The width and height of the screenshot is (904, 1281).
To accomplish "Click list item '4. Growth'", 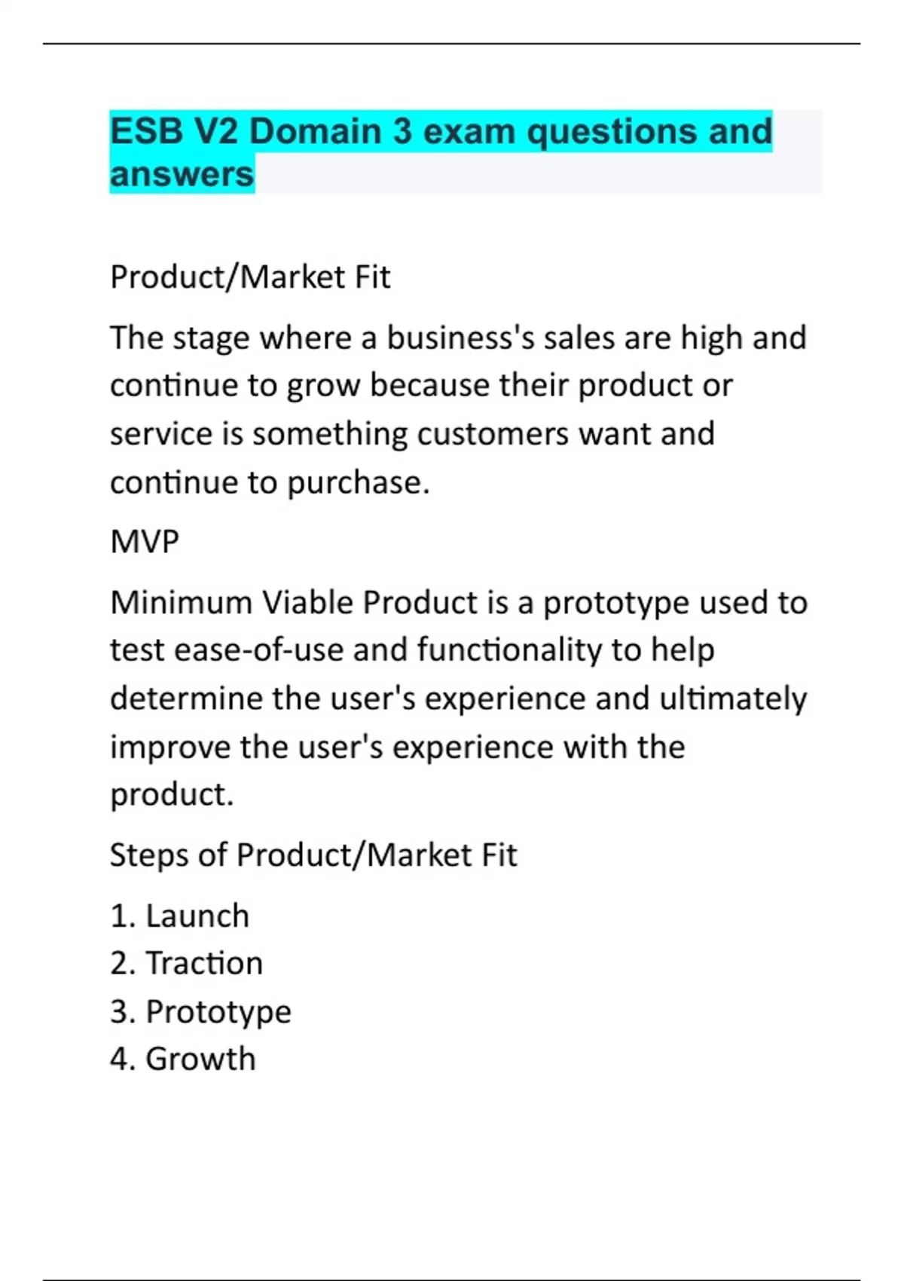I will tap(183, 1059).
